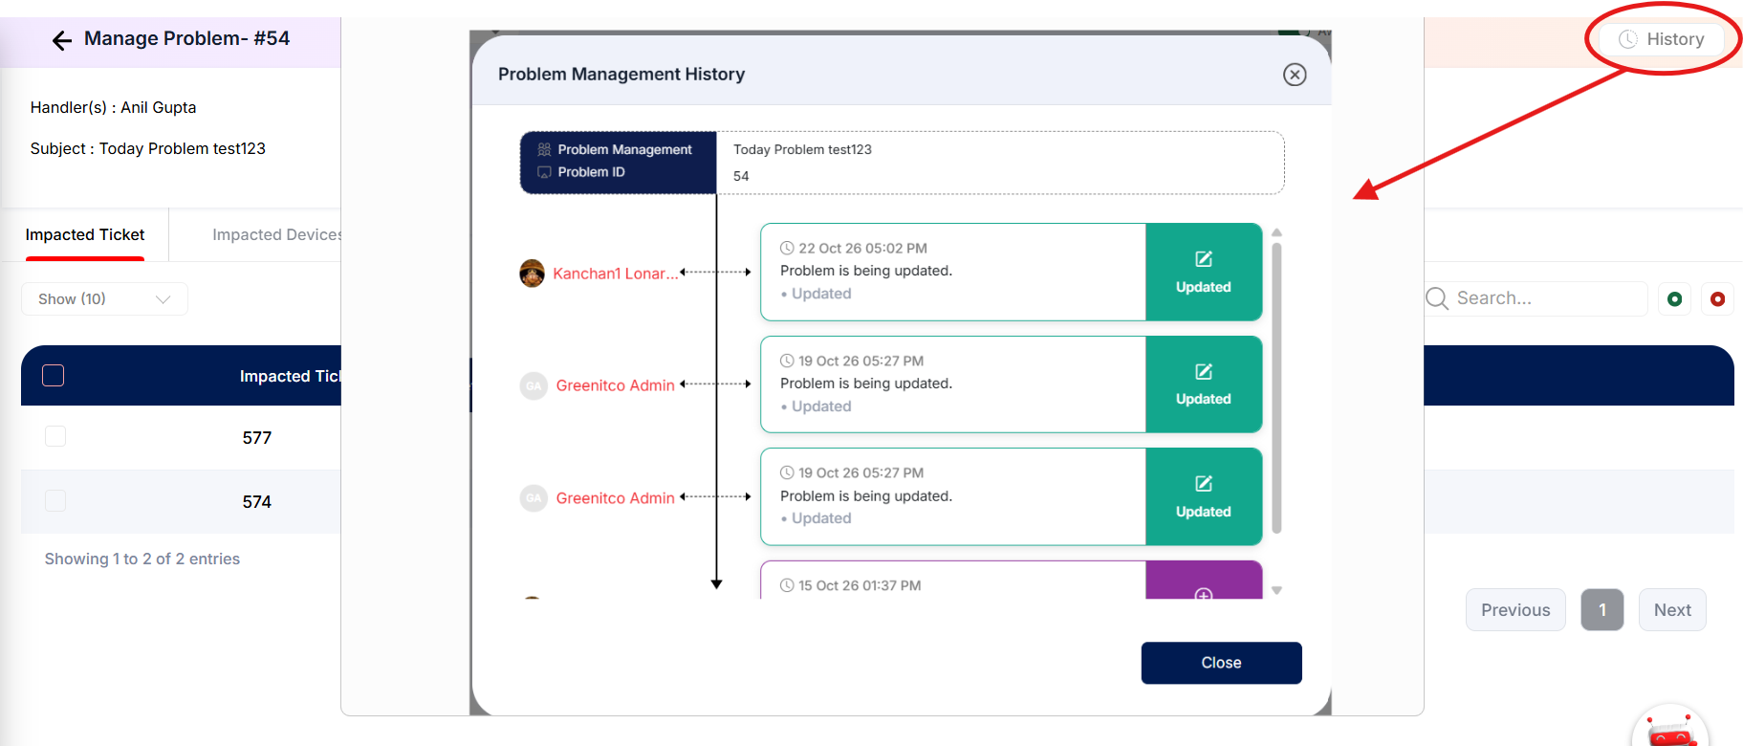The height and width of the screenshot is (746, 1743).
Task: Switch to the Impacted Ticket tab
Action: click(x=85, y=234)
